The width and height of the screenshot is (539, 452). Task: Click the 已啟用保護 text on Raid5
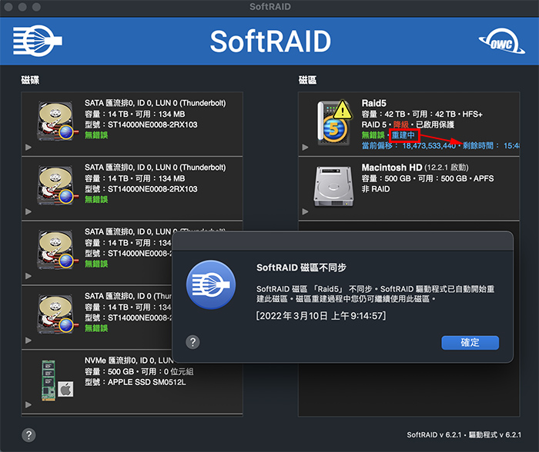click(435, 125)
